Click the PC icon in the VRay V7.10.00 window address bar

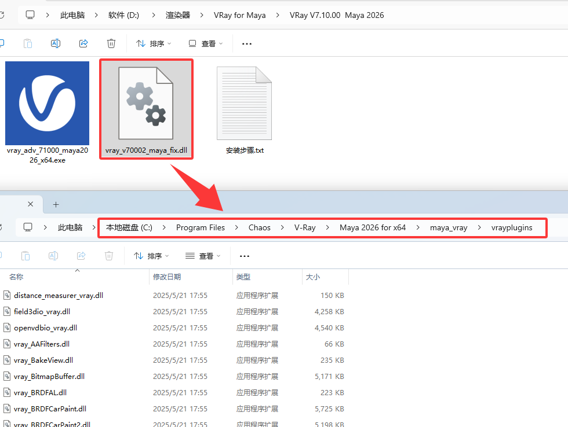click(x=30, y=15)
